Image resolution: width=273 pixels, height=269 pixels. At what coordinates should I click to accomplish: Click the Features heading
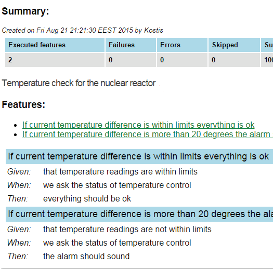click(23, 105)
